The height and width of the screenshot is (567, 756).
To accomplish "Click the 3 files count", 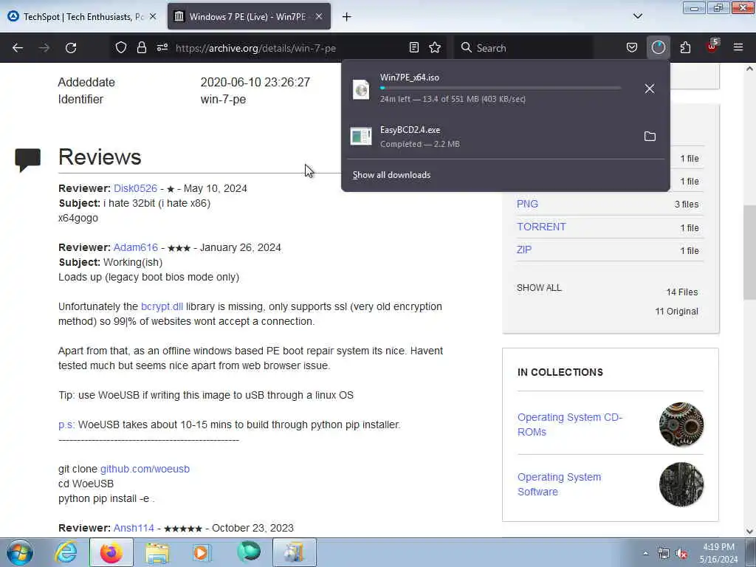I will 687,205.
